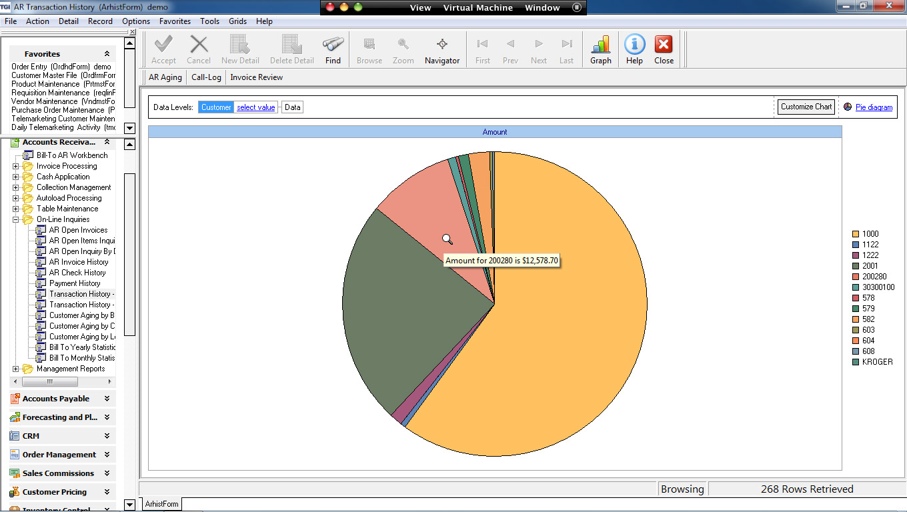
Task: Switch to the AR Aging tab
Action: [165, 77]
